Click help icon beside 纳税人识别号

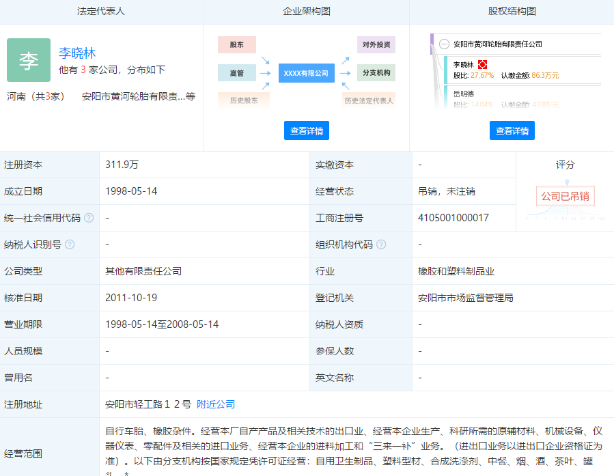pyautogui.click(x=70, y=244)
